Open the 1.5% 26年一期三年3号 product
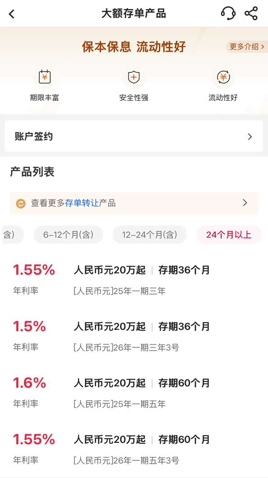268x478 pixels. 134,337
